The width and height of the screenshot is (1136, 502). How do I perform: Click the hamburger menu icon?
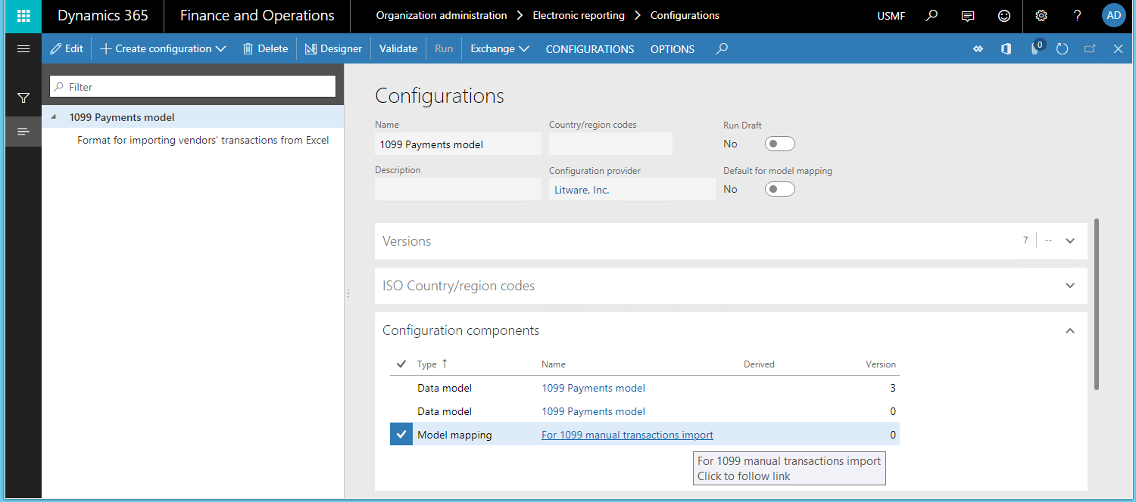23,48
